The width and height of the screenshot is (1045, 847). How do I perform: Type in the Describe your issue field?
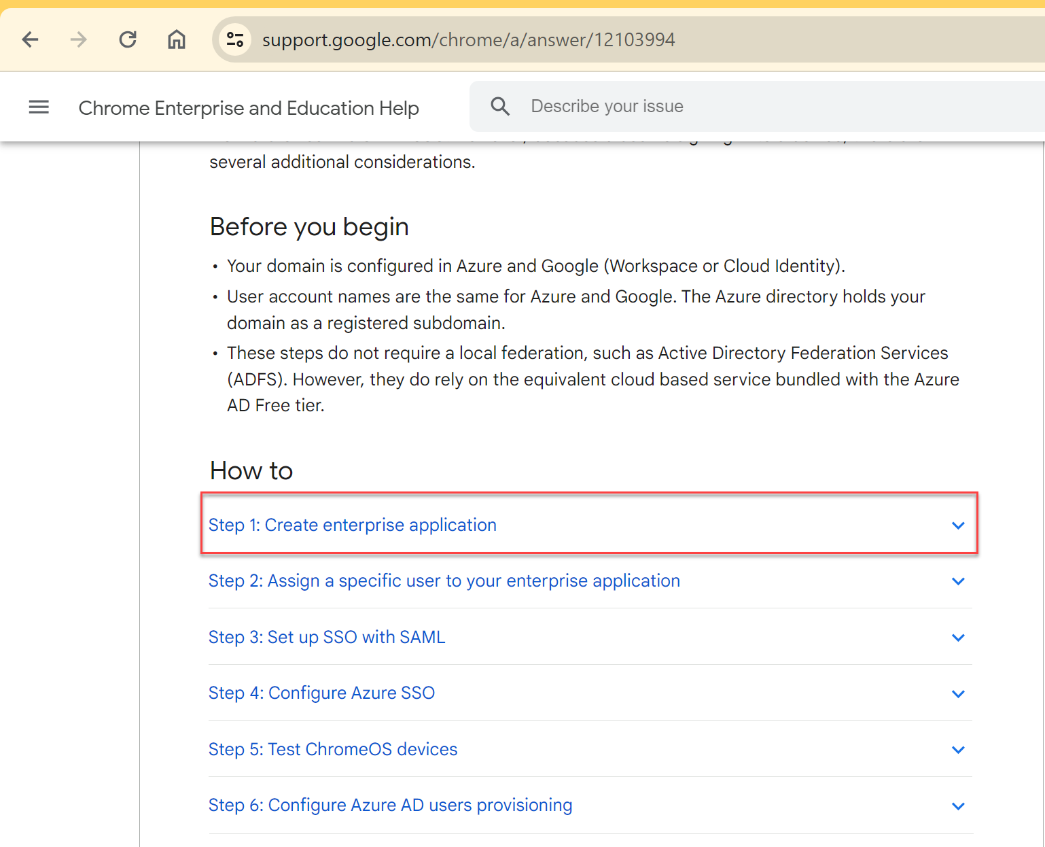[x=747, y=106]
